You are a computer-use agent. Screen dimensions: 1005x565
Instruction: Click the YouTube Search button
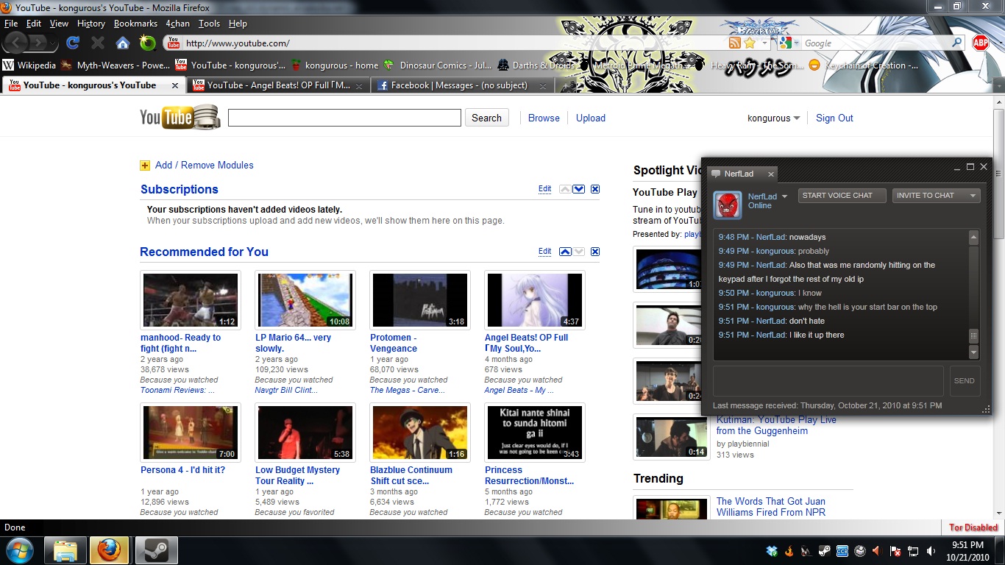pos(486,118)
